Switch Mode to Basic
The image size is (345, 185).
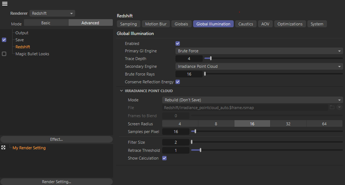click(46, 22)
